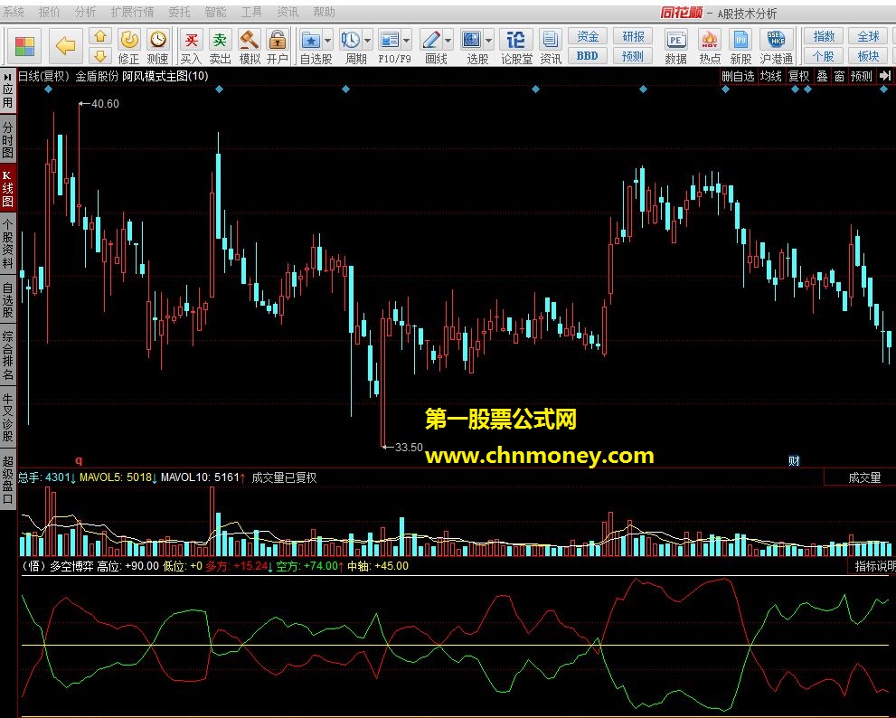The width and height of the screenshot is (896, 718).
Task: Click the 财 financial marker on chart
Action: point(794,461)
